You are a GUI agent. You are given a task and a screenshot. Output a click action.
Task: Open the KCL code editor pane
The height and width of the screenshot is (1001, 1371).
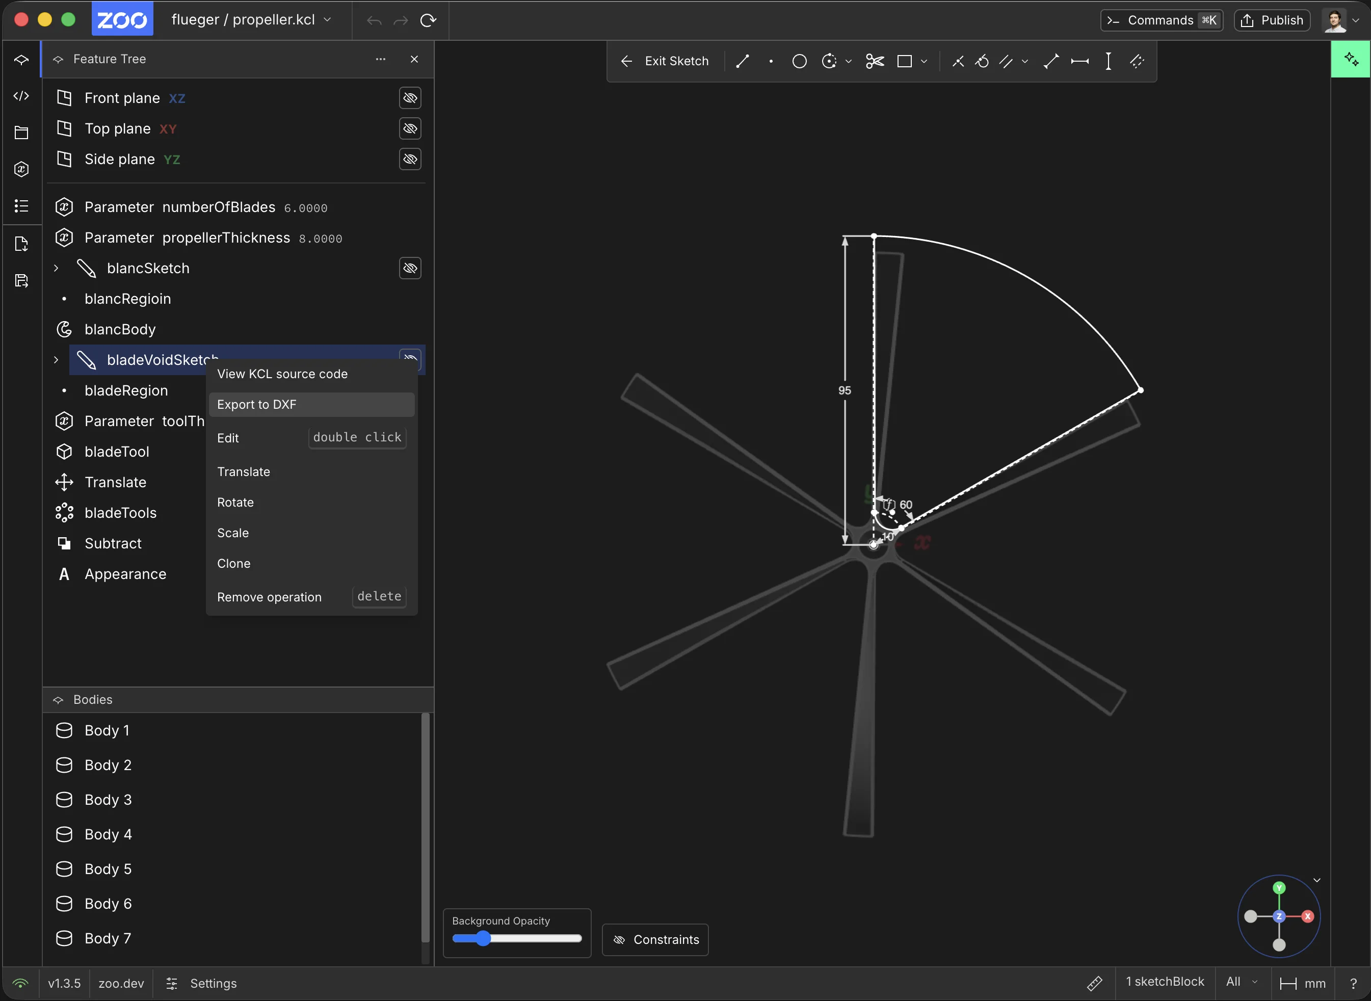(21, 96)
